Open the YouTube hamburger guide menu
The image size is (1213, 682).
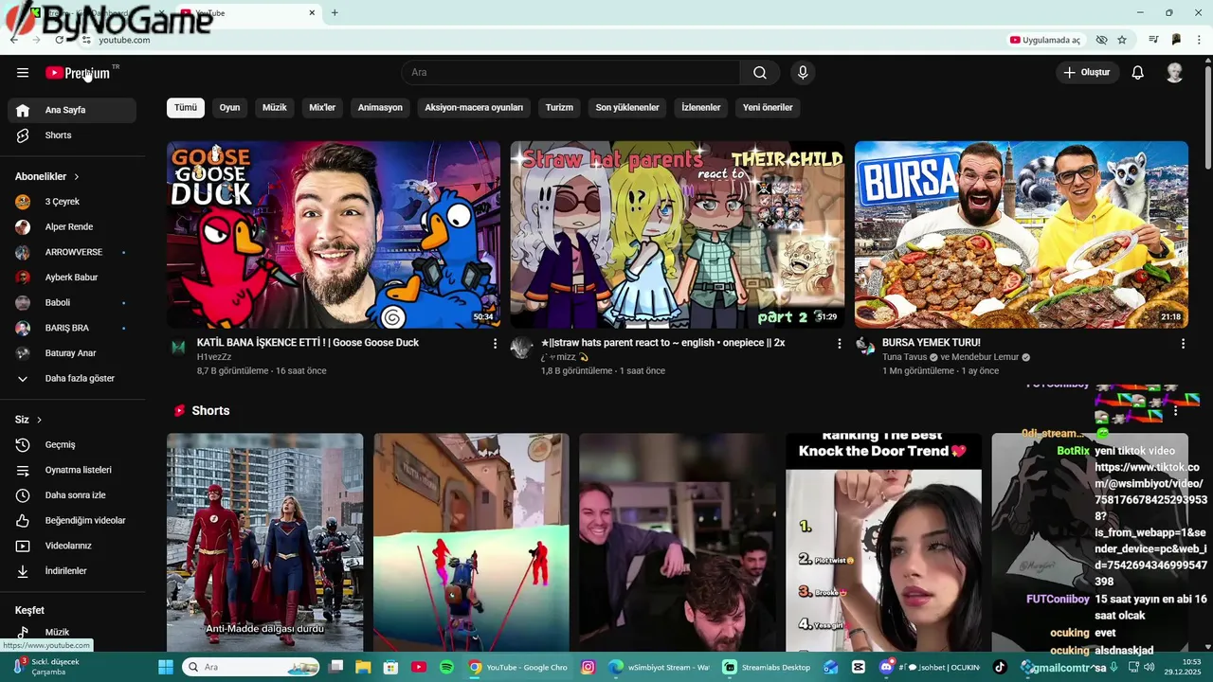coord(23,73)
